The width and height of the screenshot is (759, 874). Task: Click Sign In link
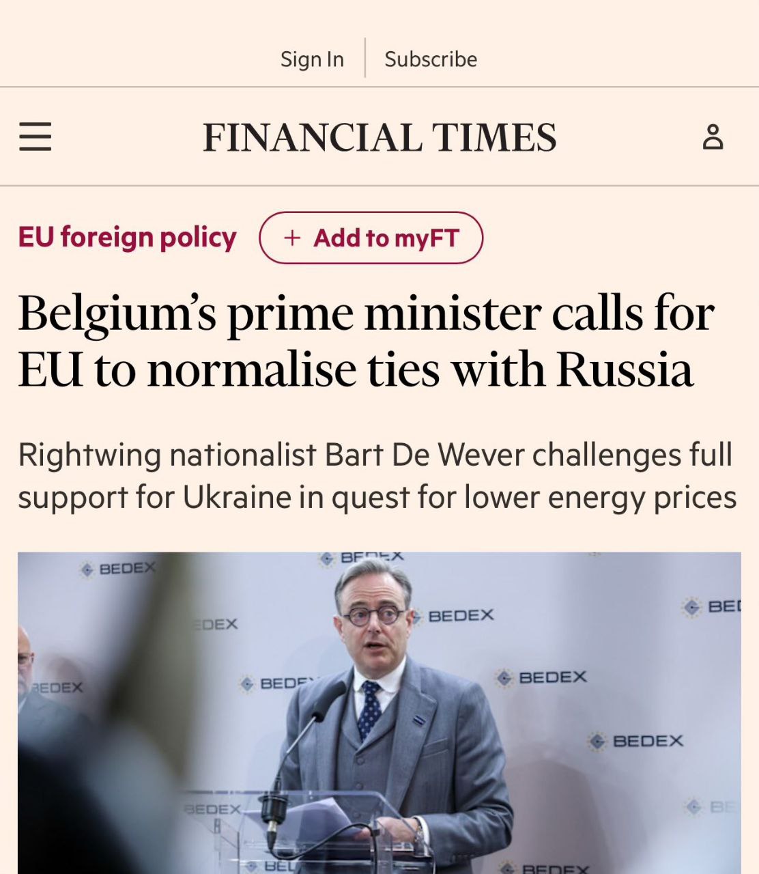(312, 59)
